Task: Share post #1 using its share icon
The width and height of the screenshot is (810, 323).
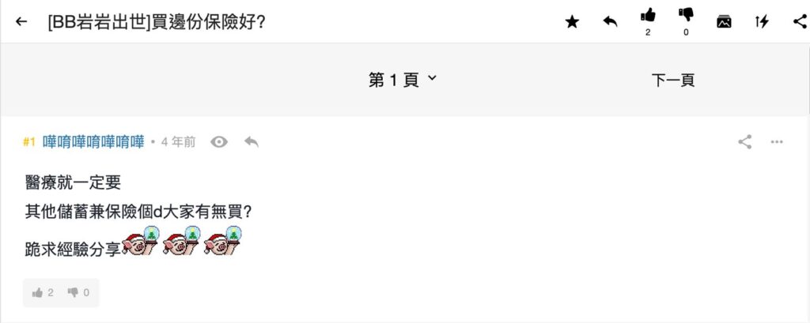Action: tap(744, 142)
